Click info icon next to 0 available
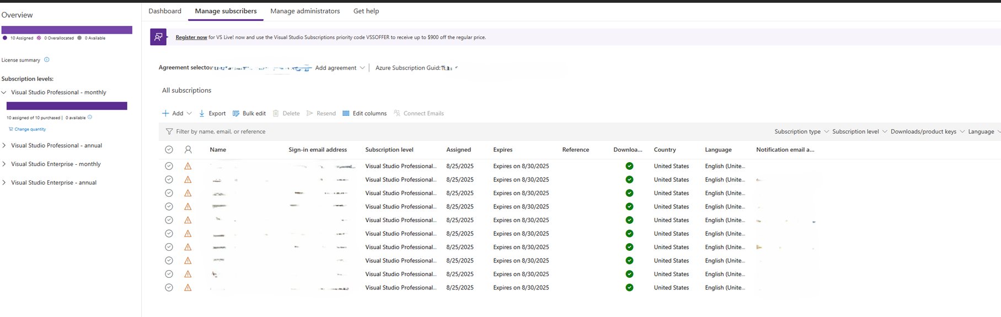1001x317 pixels. [90, 117]
